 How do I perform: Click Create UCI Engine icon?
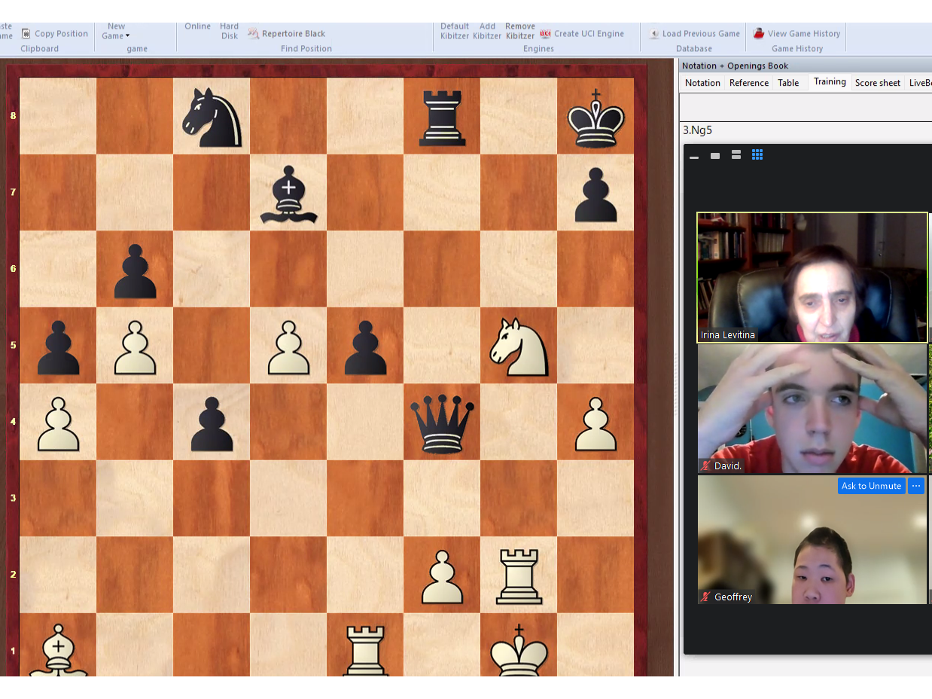(546, 34)
